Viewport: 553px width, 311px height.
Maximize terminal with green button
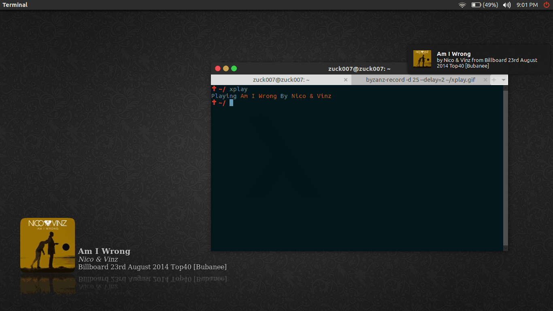(x=234, y=68)
